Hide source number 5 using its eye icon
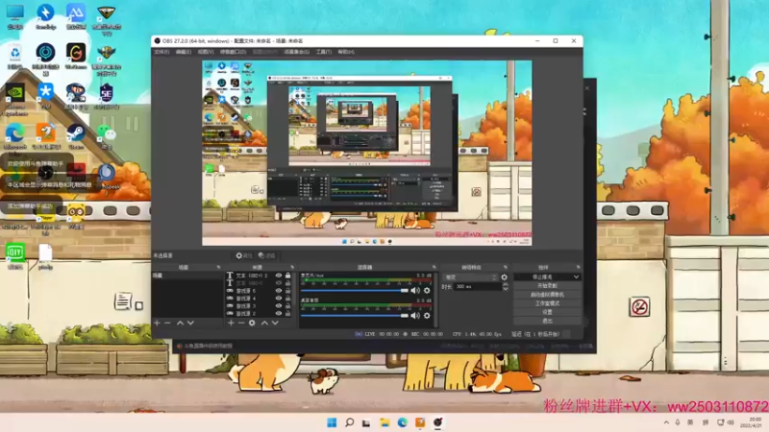The height and width of the screenshot is (432, 769). (x=279, y=291)
